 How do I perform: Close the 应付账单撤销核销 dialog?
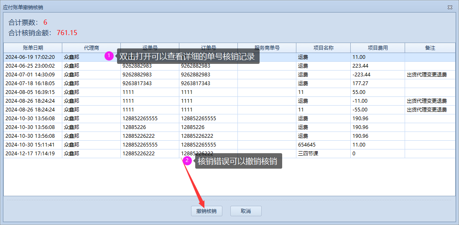coord(450,8)
